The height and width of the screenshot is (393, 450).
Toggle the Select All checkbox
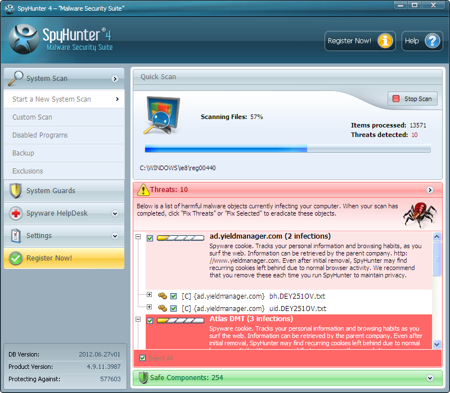143,358
